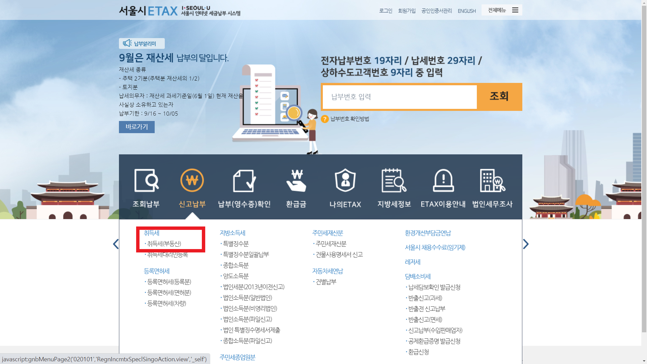Select 취득세대리인등록 menu item

pos(167,254)
